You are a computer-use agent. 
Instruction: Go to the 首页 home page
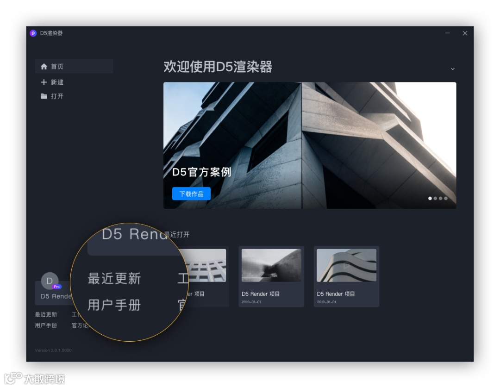click(74, 66)
